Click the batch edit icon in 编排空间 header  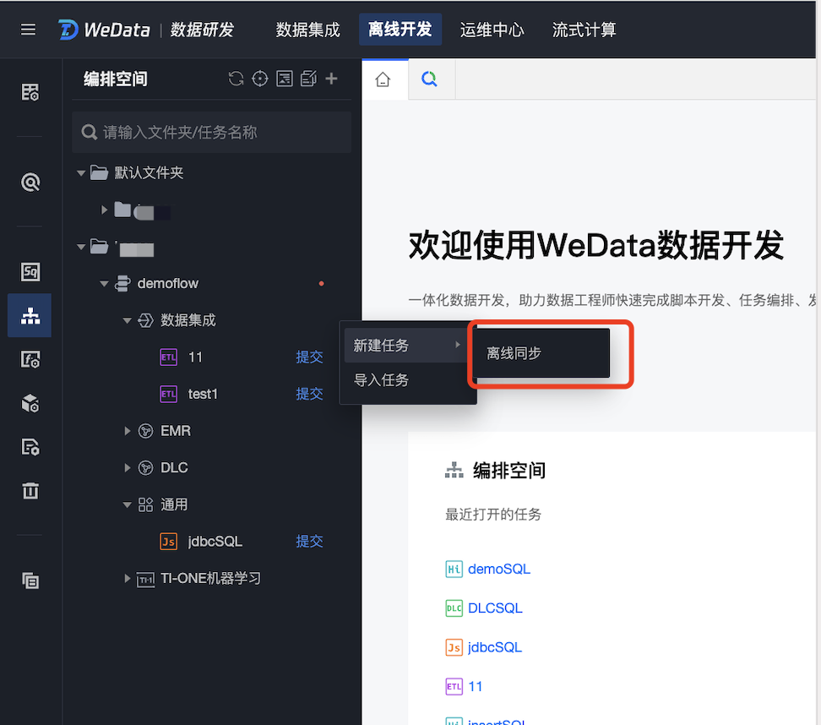(x=308, y=79)
